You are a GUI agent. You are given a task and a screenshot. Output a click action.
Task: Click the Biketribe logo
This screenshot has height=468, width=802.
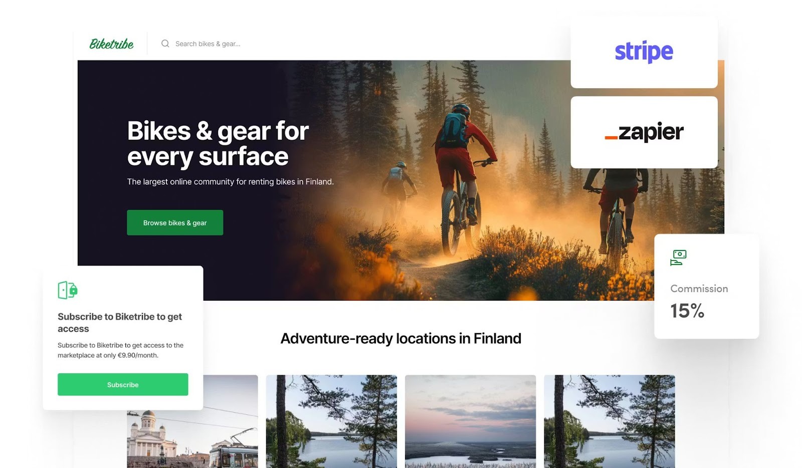111,44
